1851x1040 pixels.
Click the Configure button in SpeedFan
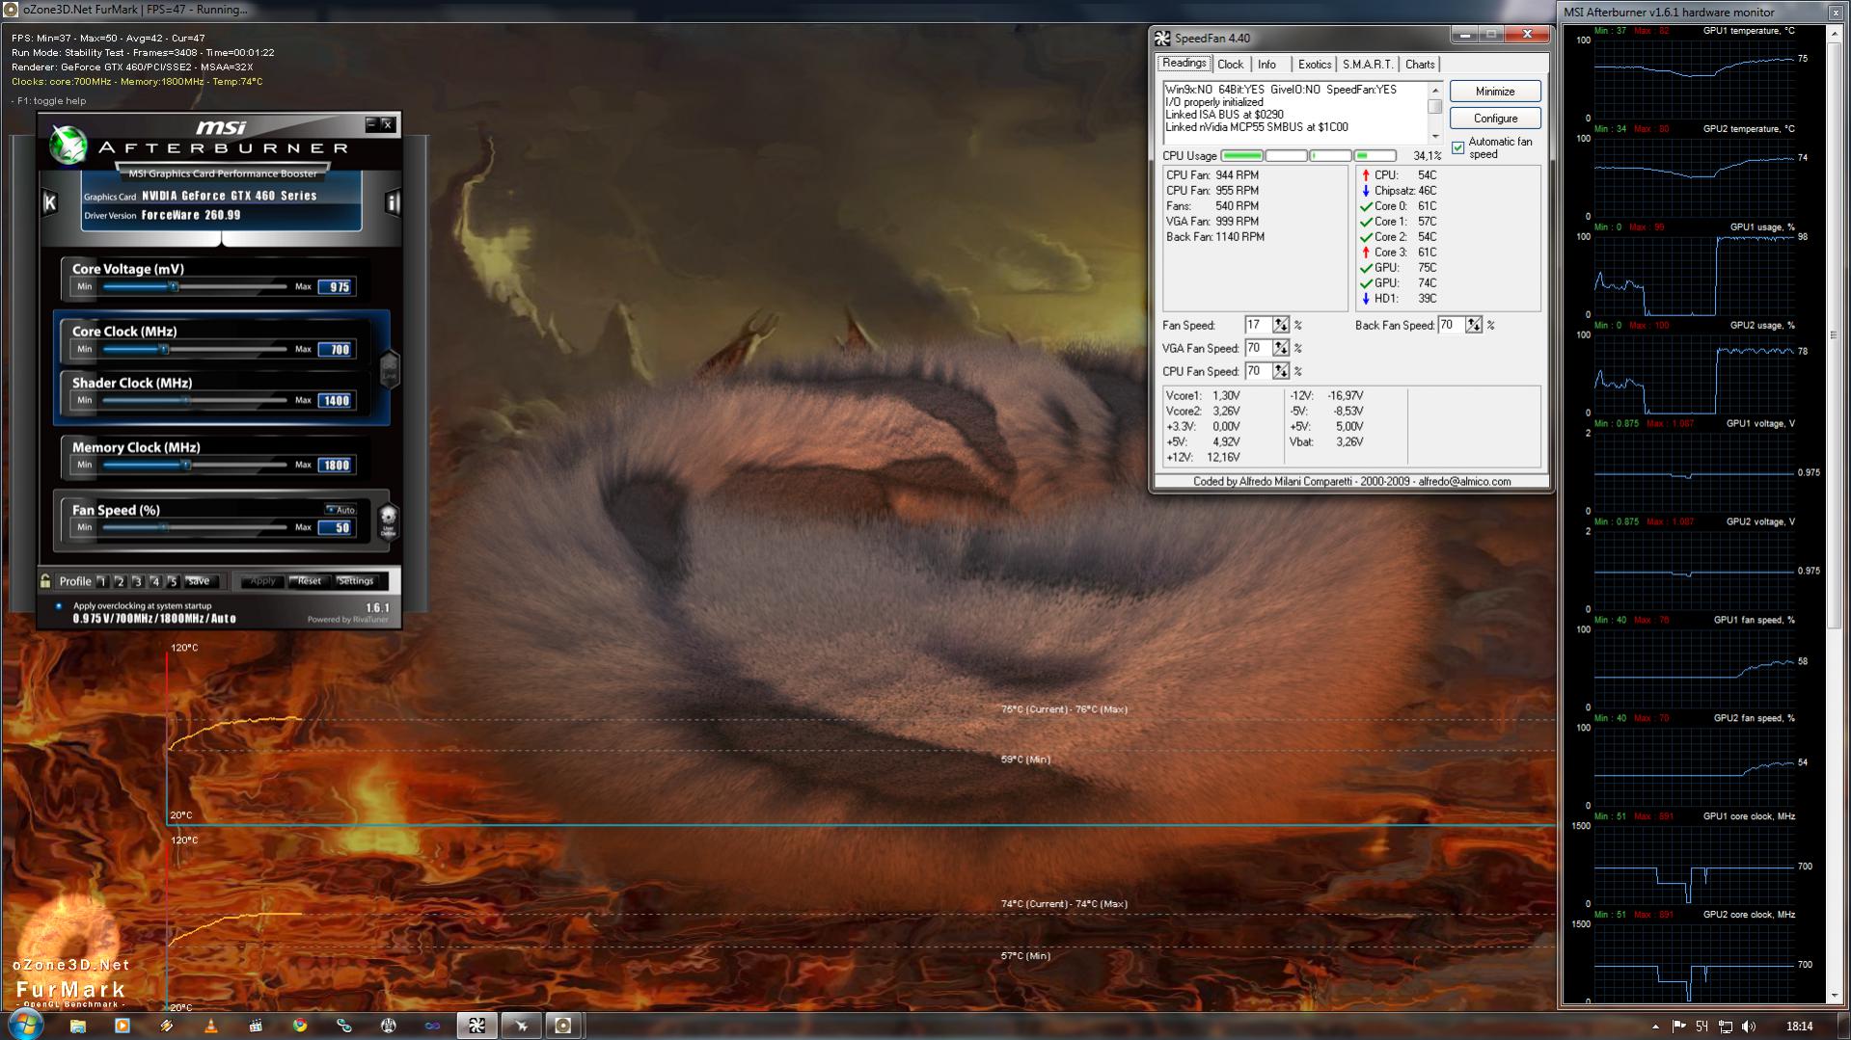coord(1495,119)
